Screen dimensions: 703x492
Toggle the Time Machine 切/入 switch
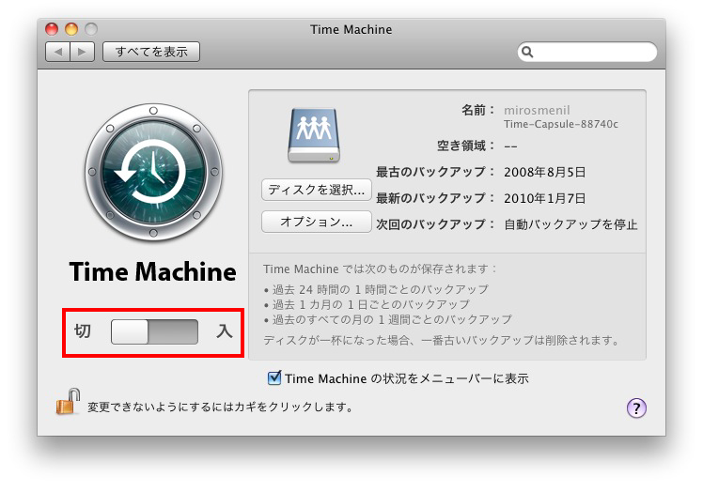pos(154,332)
